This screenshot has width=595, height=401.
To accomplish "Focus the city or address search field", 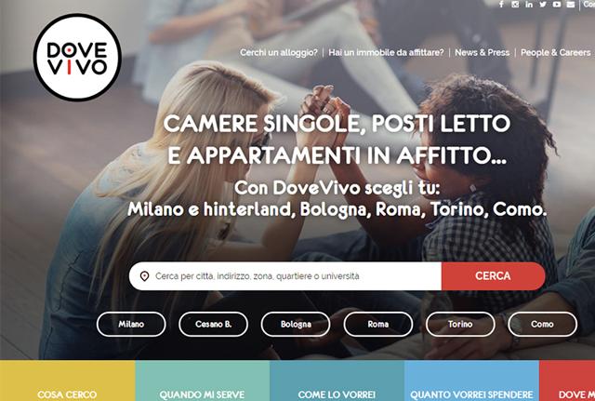I will 285,276.
